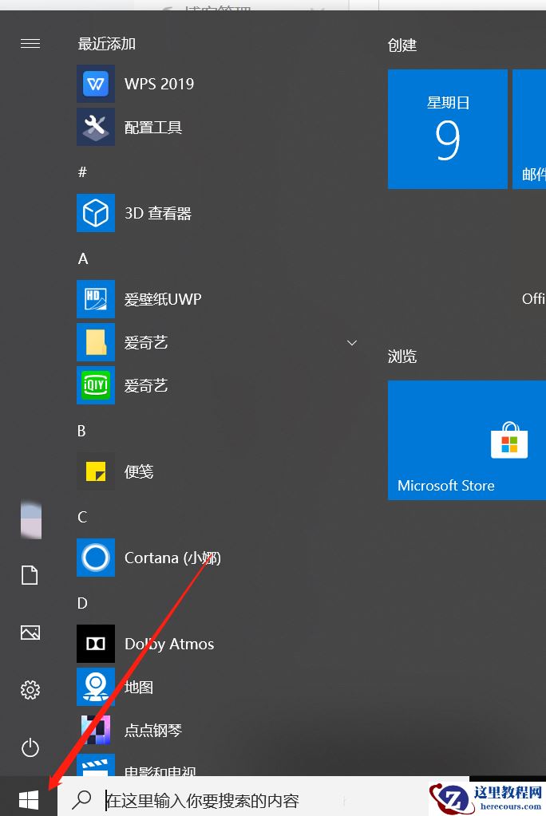Click the 创建 group header
The height and width of the screenshot is (816, 546).
pos(402,45)
